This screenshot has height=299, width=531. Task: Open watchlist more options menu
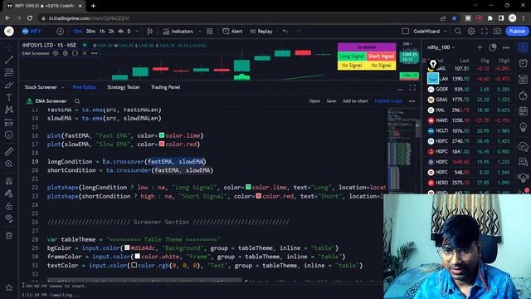pos(506,47)
